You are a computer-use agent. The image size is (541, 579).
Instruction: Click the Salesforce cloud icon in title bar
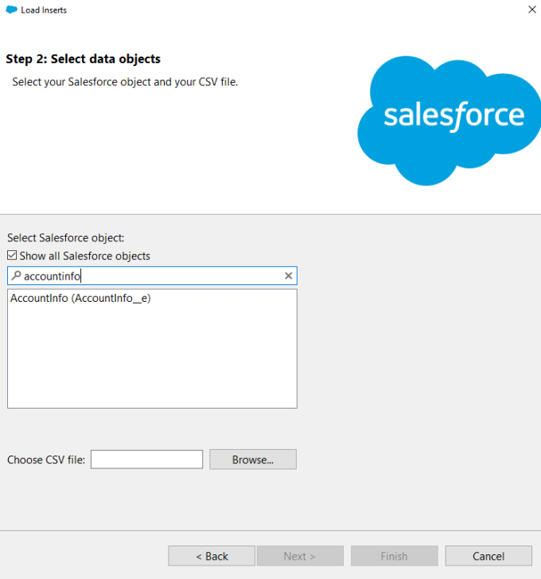11,10
